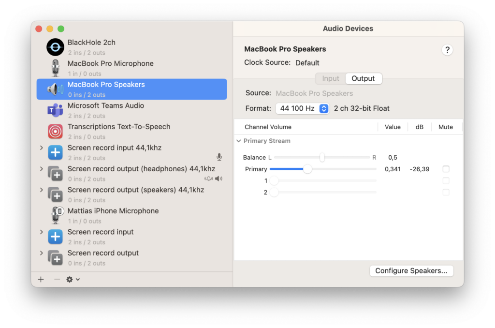Toggle the Primary channel mute checkbox
Screen dimensions: 495x328
[x=446, y=169]
